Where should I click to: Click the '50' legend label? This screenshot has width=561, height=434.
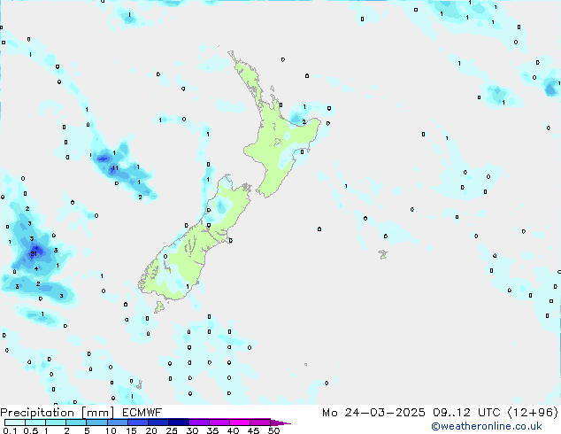pos(274,430)
